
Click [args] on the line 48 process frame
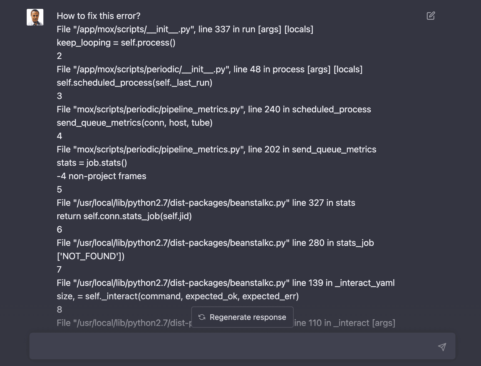tap(319, 69)
